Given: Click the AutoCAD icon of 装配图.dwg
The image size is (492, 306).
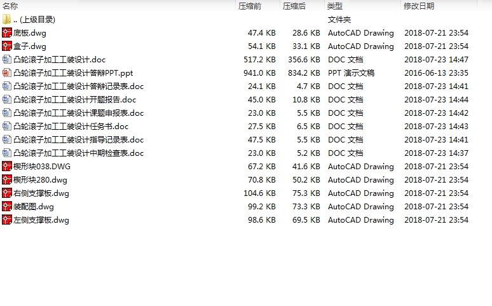Looking at the screenshot, I should click(6, 206).
